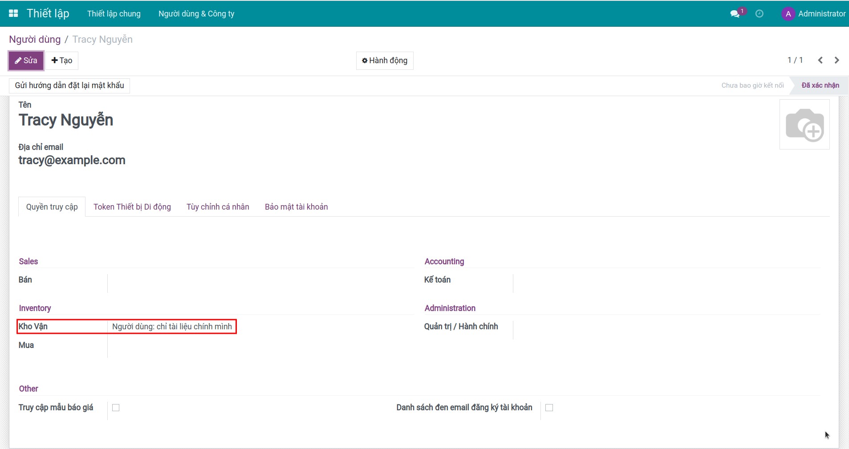849x449 pixels.
Task: Switch to Tùy chỉnh cá nhân tab
Action: click(x=218, y=207)
